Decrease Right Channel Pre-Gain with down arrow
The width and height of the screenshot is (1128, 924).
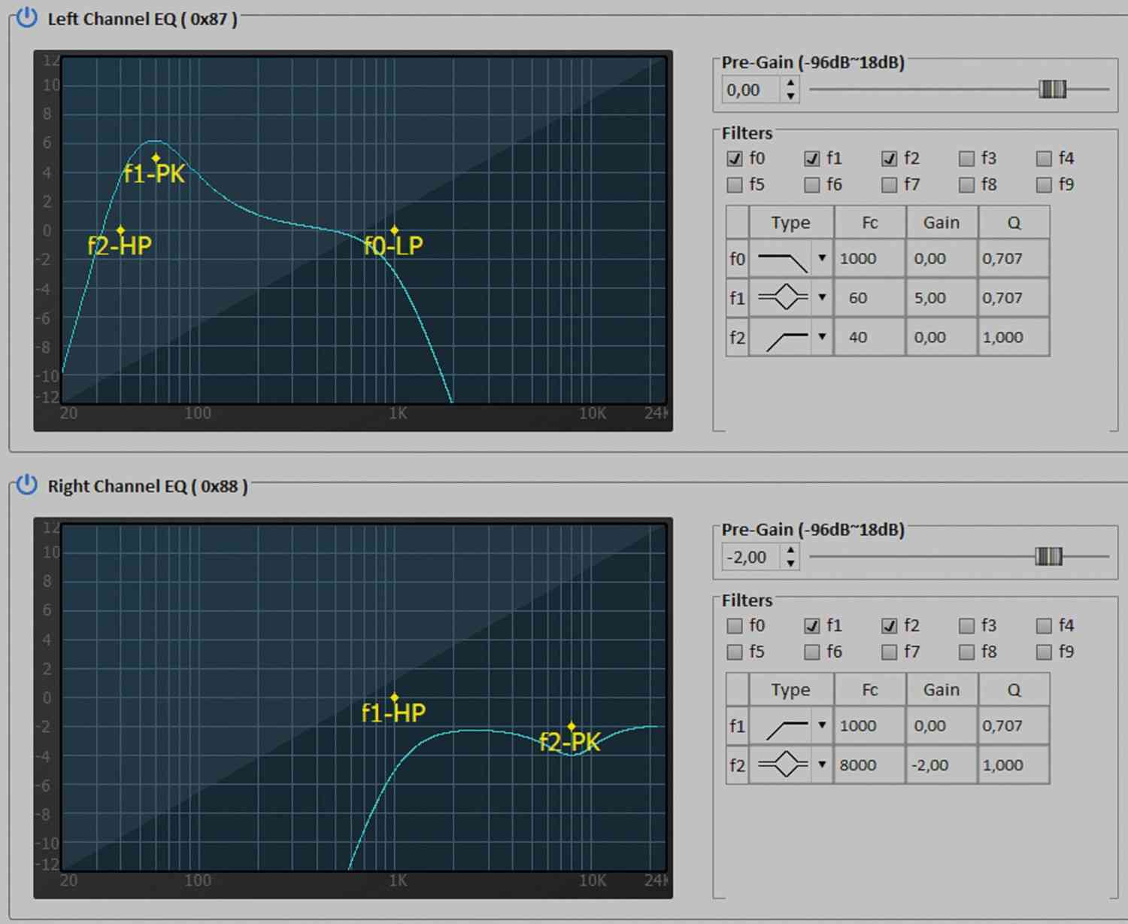click(790, 564)
